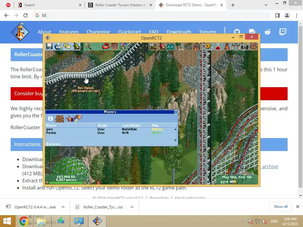
Task: Rotate the view with red arrow icon
Action: [106, 46]
